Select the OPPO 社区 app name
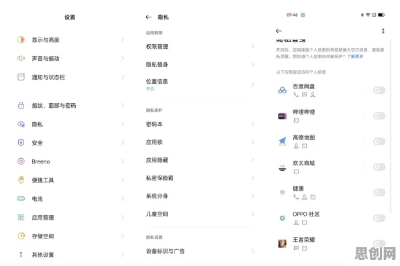 [x=306, y=214]
